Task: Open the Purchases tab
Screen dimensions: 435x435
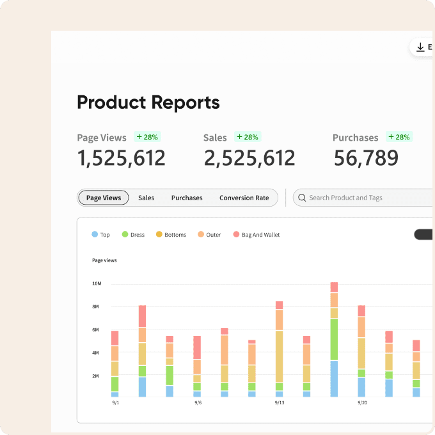Action: coord(187,198)
